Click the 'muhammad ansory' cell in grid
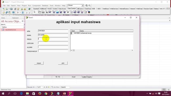The width and height of the screenshot is (171, 96). pyautogui.click(x=107, y=33)
